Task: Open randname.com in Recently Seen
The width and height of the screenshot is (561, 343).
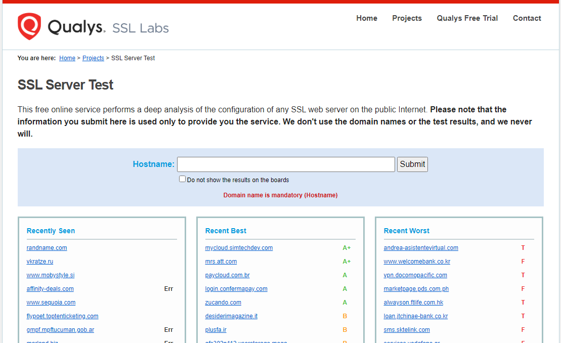Action: coord(47,248)
